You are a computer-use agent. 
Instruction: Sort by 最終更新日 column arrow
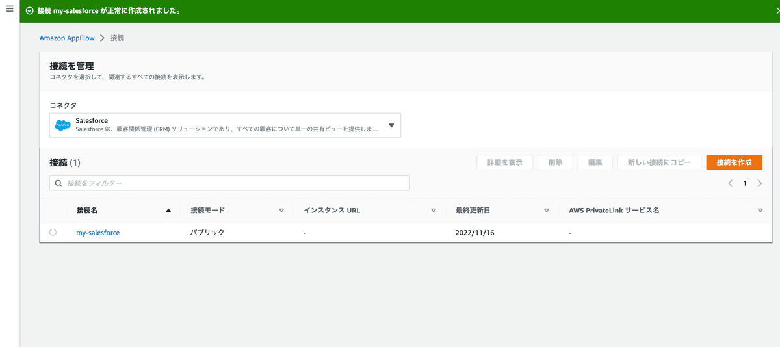tap(547, 211)
